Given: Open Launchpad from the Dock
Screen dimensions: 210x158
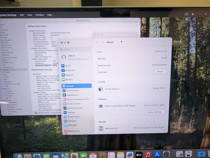Looking at the screenshot, I should point(28,156).
